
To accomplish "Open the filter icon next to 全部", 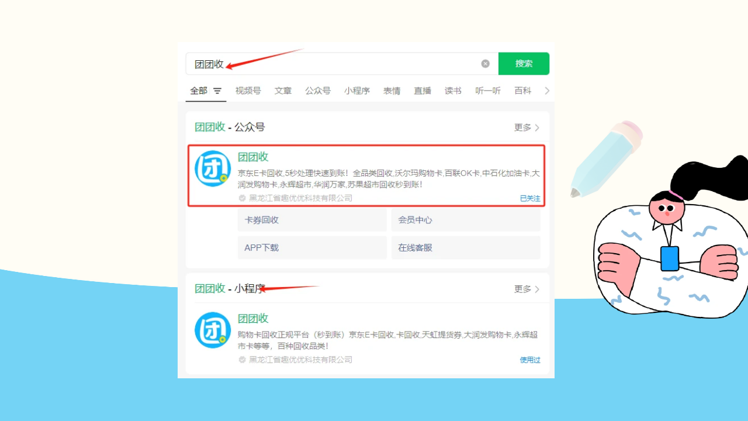I will pos(217,91).
